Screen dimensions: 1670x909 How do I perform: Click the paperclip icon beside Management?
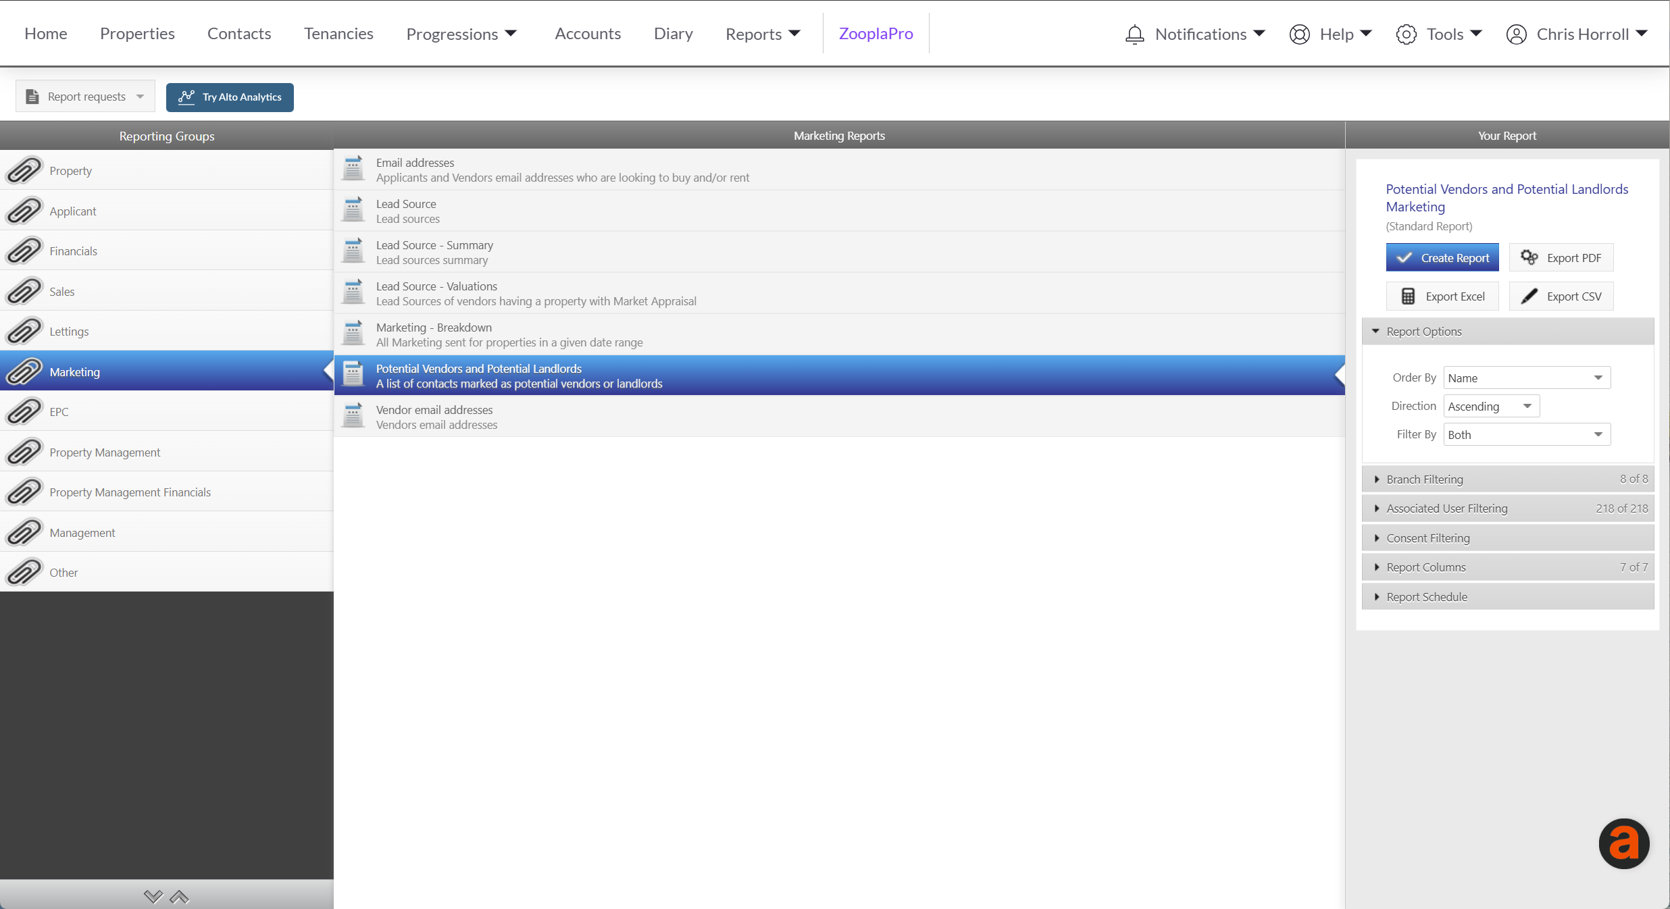click(x=24, y=532)
